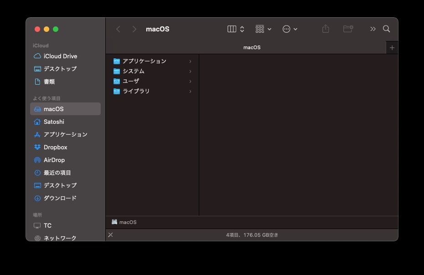
Task: Show more toolbar items via double chevron
Action: click(373, 29)
